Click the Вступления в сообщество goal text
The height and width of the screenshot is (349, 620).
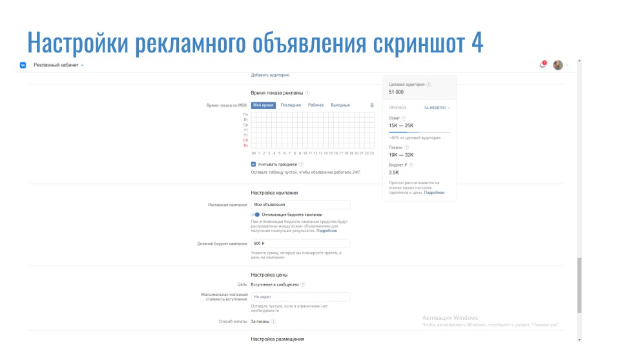(275, 284)
